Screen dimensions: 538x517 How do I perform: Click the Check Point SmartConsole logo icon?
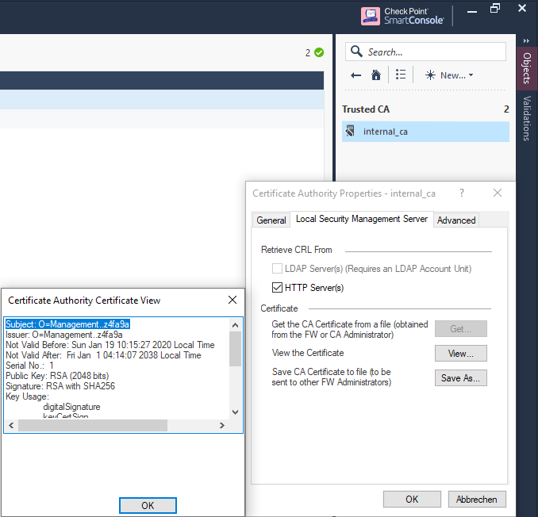(370, 16)
